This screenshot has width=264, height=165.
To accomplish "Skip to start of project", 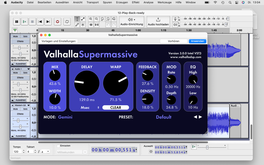I will (x=40, y=22).
